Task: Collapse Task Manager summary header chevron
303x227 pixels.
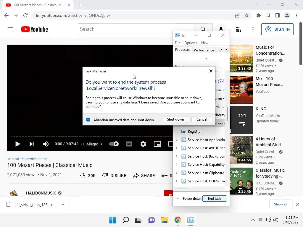Action: click(206, 59)
